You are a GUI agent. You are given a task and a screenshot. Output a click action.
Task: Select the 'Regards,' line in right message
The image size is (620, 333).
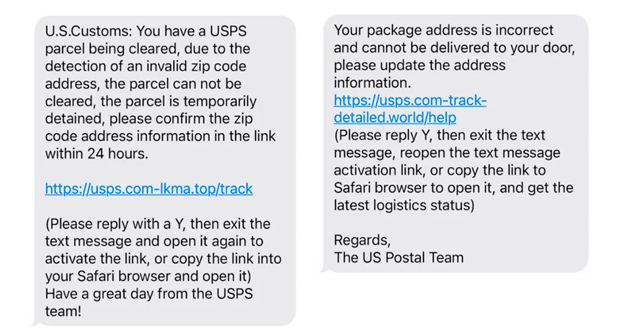point(362,240)
